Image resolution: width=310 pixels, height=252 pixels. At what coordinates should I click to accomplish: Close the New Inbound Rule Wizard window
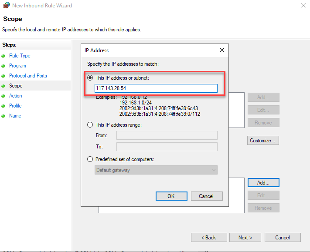coord(303,6)
